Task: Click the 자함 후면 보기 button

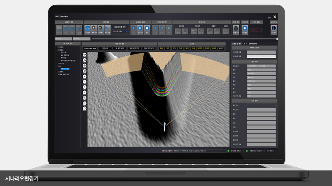Action: point(134,48)
